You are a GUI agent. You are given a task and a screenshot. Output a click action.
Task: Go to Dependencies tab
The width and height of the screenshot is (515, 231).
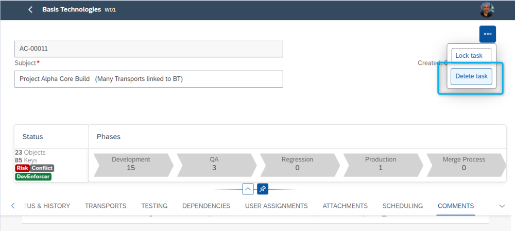pos(206,206)
